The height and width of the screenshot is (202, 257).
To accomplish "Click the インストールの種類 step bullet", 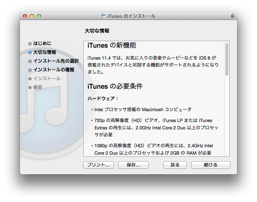I will pyautogui.click(x=30, y=70).
